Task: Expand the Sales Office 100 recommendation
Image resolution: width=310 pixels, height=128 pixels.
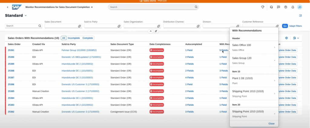Action: [254, 48]
